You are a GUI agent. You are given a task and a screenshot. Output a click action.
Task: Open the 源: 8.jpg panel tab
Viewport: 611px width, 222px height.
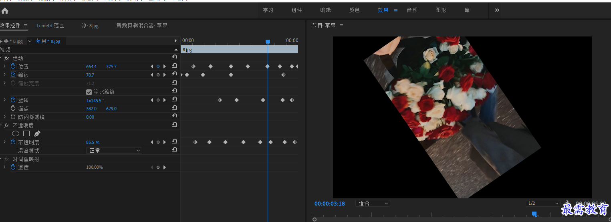coord(90,26)
